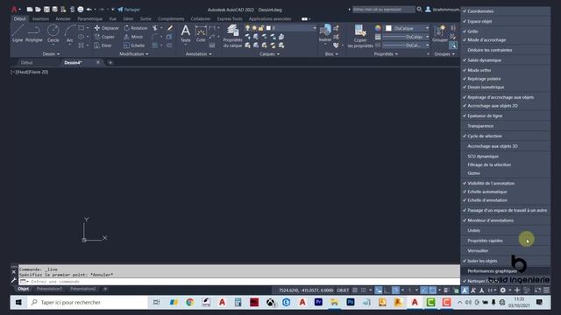Open the Vue ribbon tab

113,19
